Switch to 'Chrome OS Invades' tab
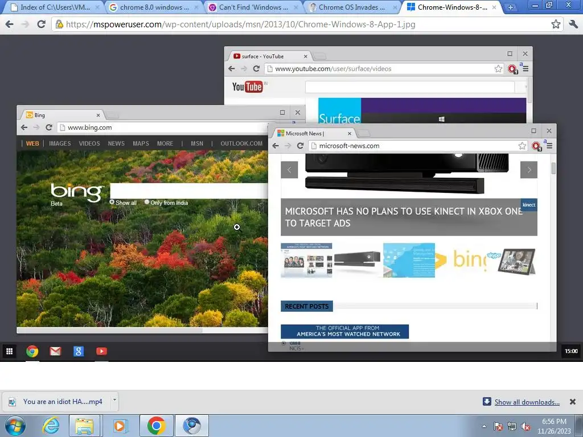 353,7
